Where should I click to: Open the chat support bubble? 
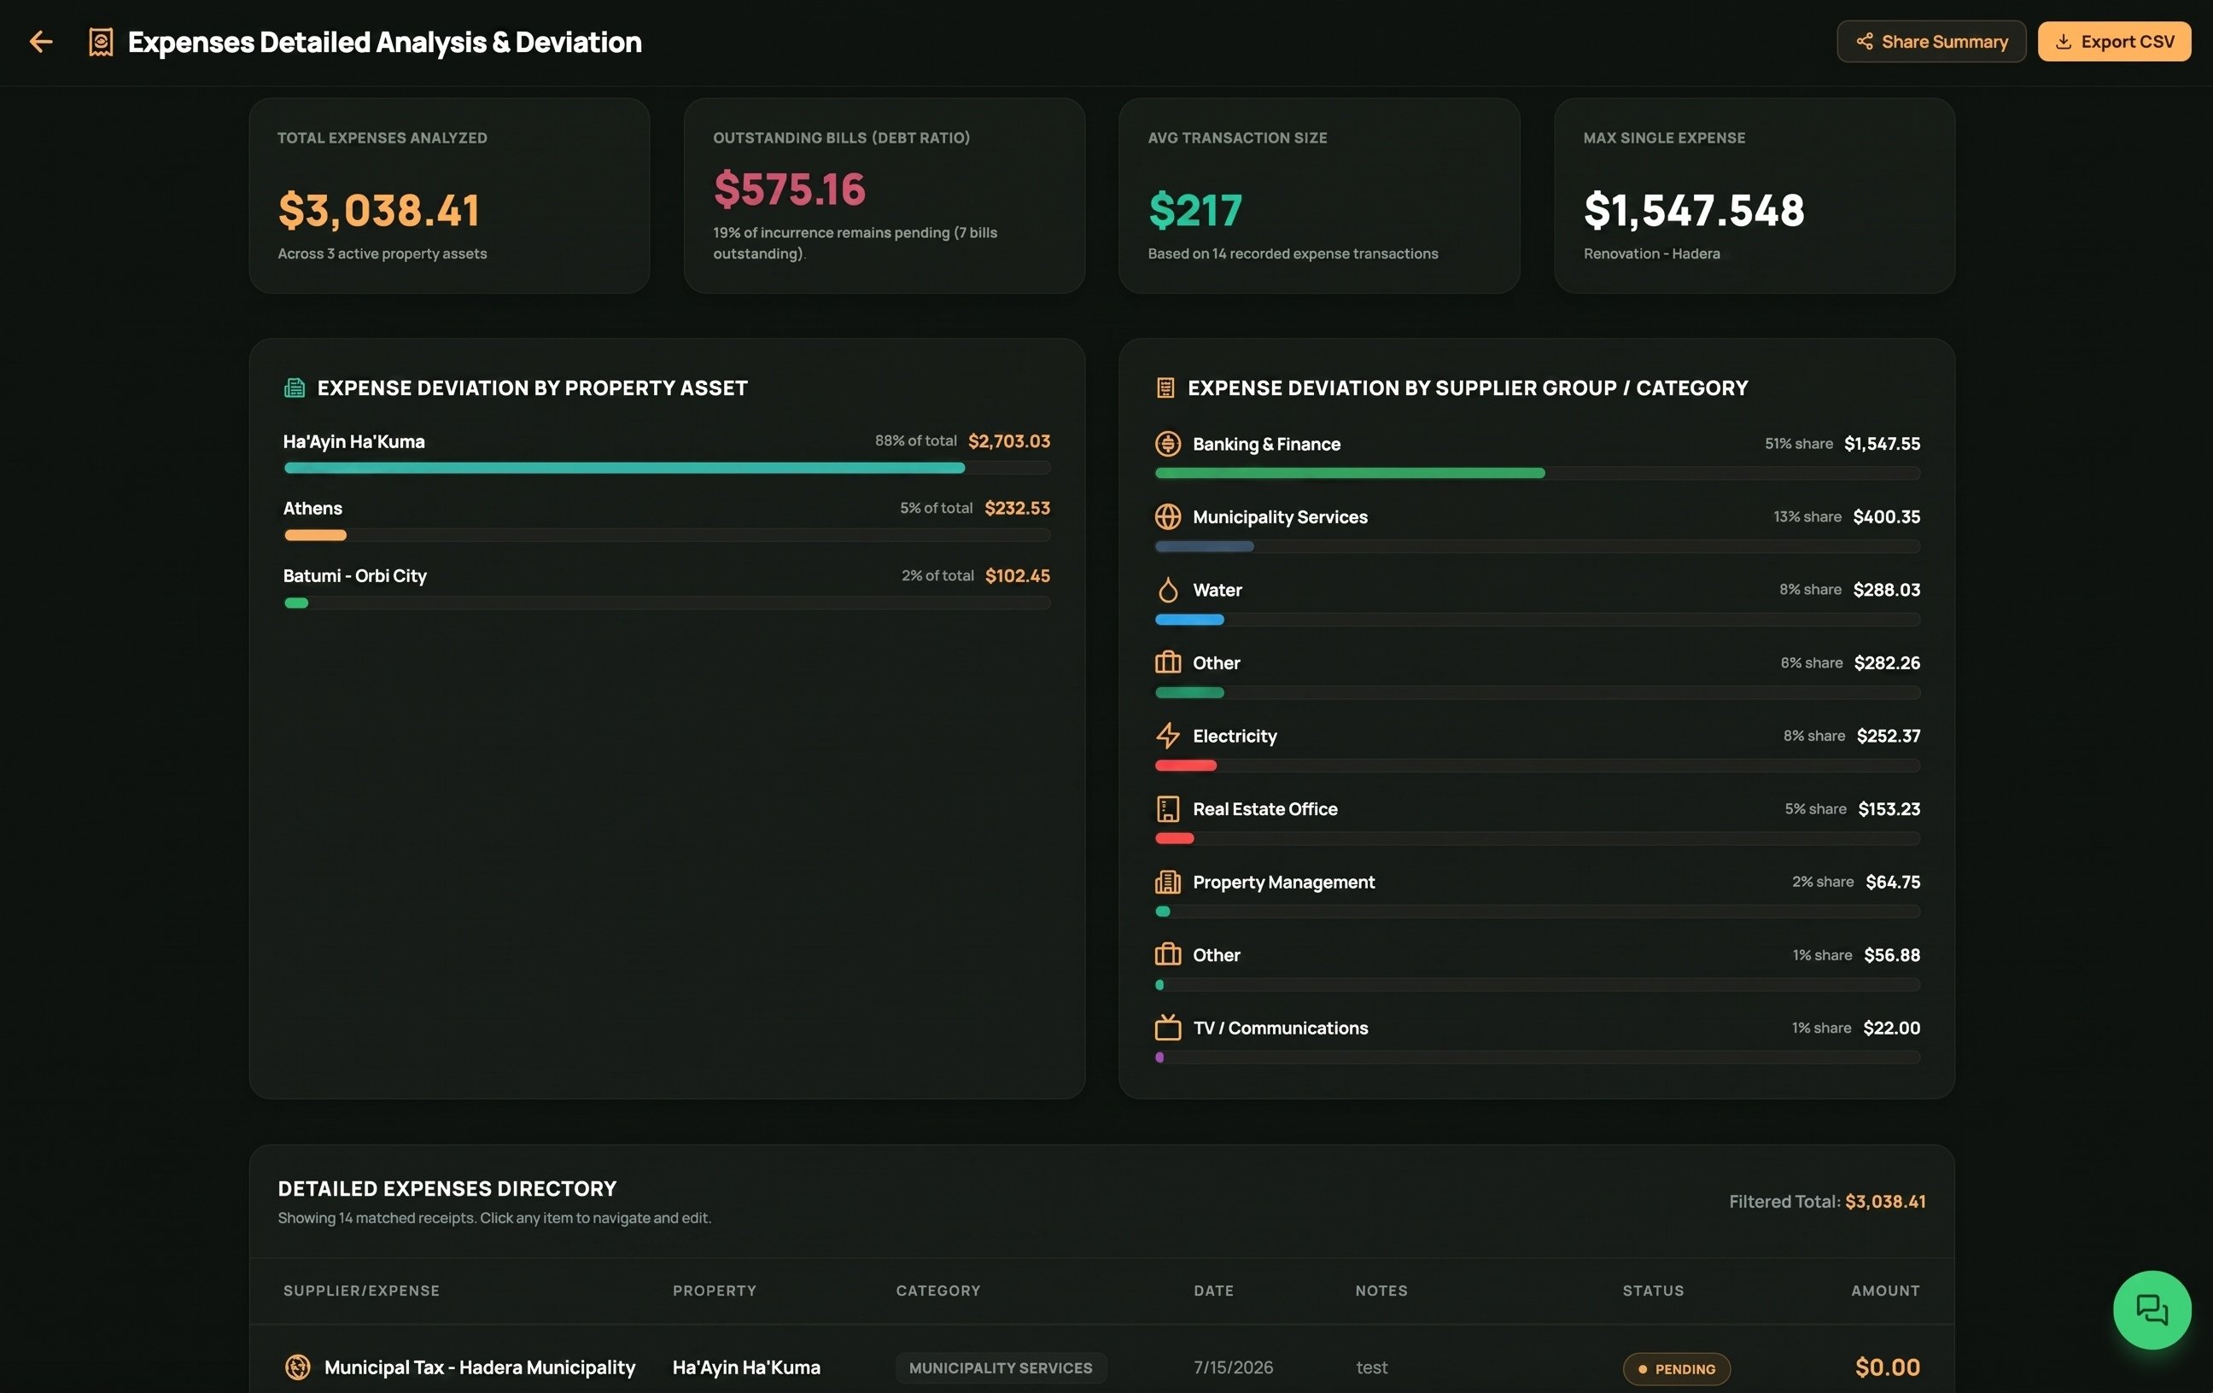pos(2152,1309)
